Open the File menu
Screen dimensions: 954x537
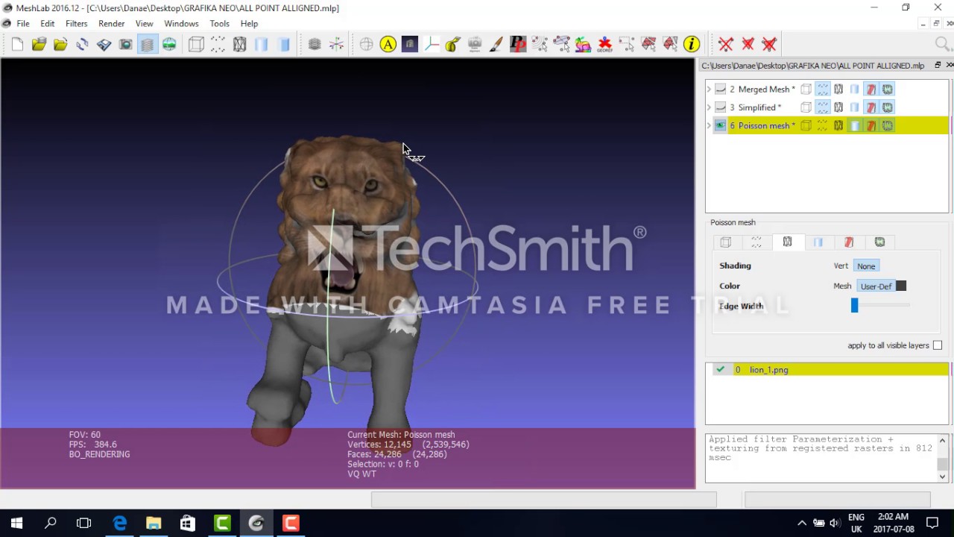point(23,24)
